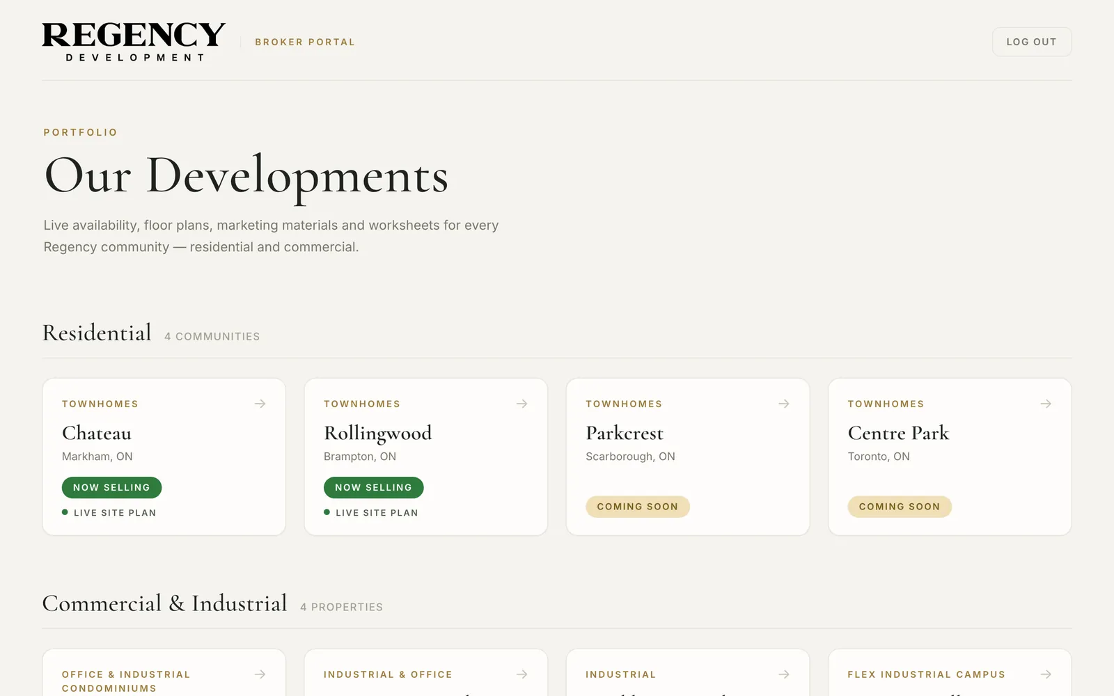Open Live Site Plan for Rollingwood

point(371,513)
